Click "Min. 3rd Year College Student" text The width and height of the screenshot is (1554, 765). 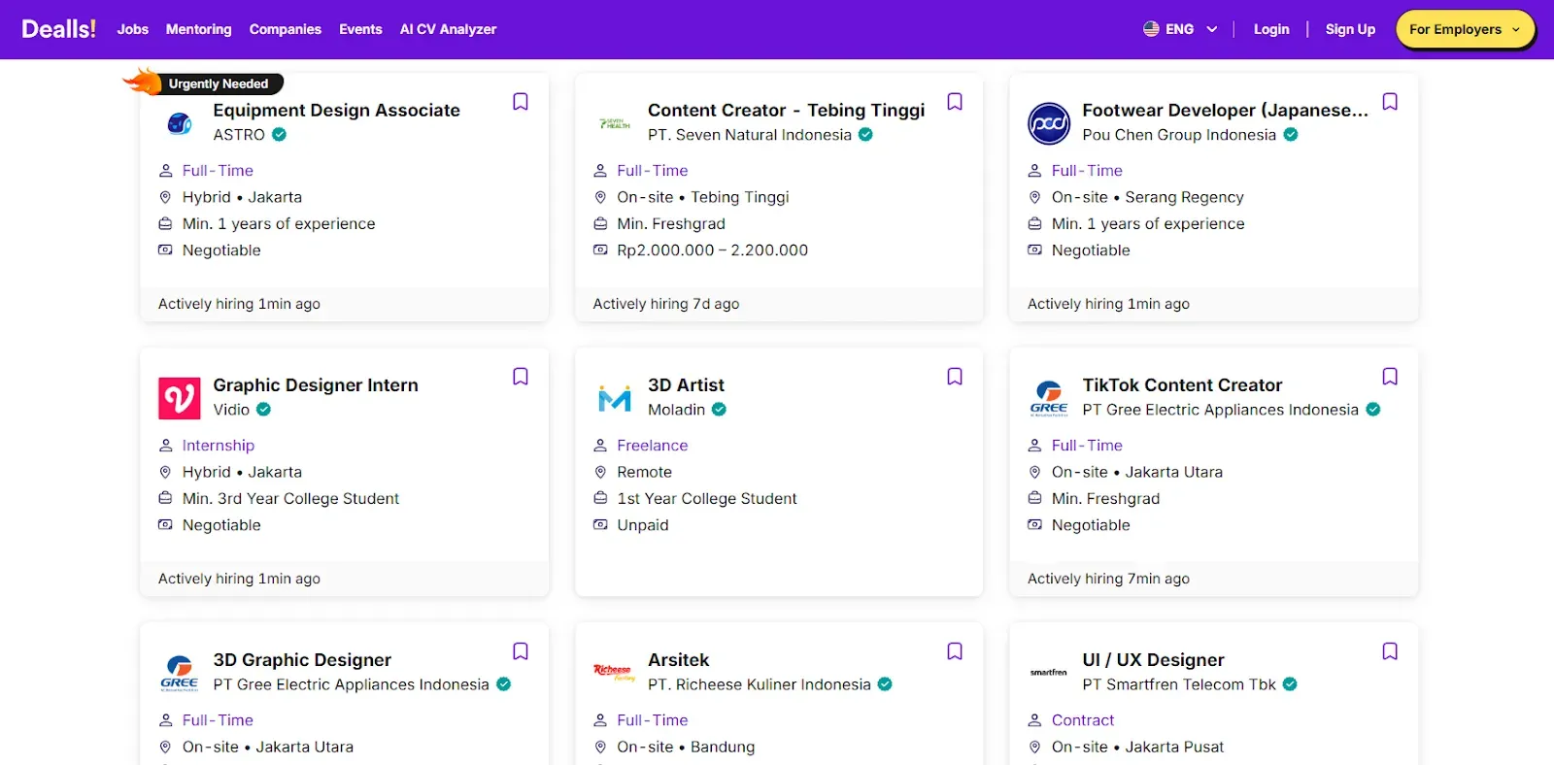tap(290, 499)
